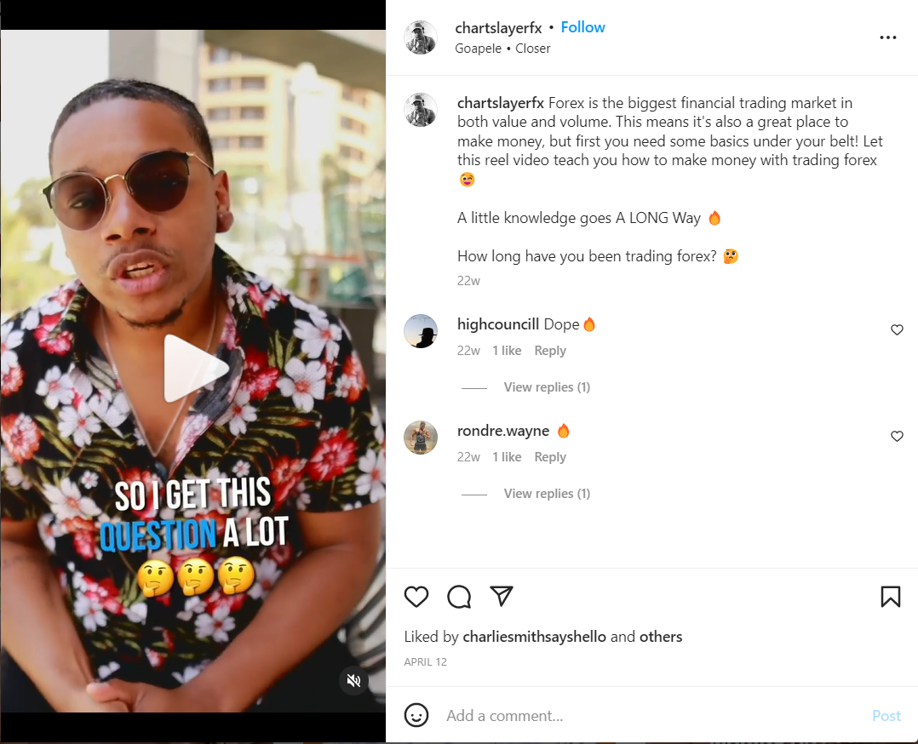The width and height of the screenshot is (918, 744).
Task: Open the three-dot more options menu
Action: coord(888,37)
